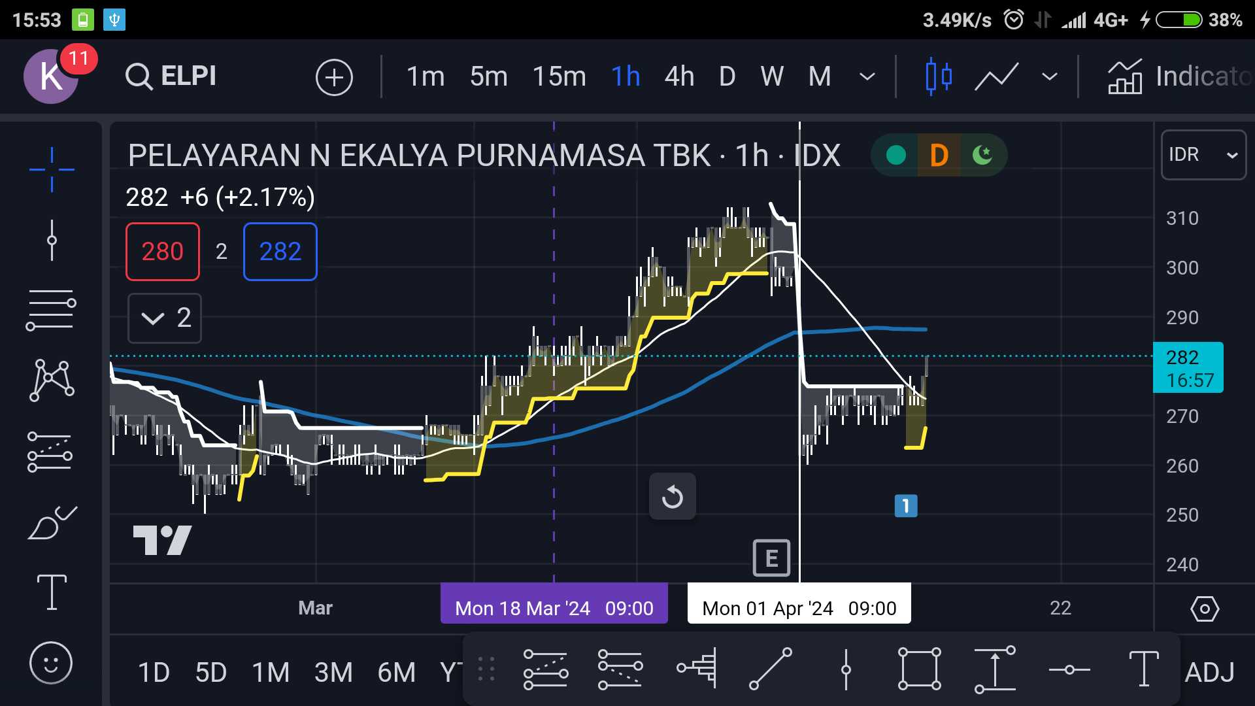Select the crosshair tool in left sidebar
Viewport: 1255px width, 706px height.
[x=51, y=169]
